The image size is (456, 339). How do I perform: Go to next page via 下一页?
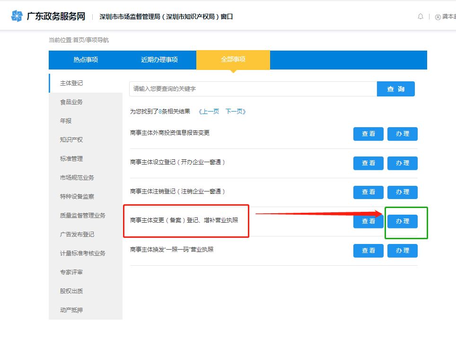coord(236,112)
